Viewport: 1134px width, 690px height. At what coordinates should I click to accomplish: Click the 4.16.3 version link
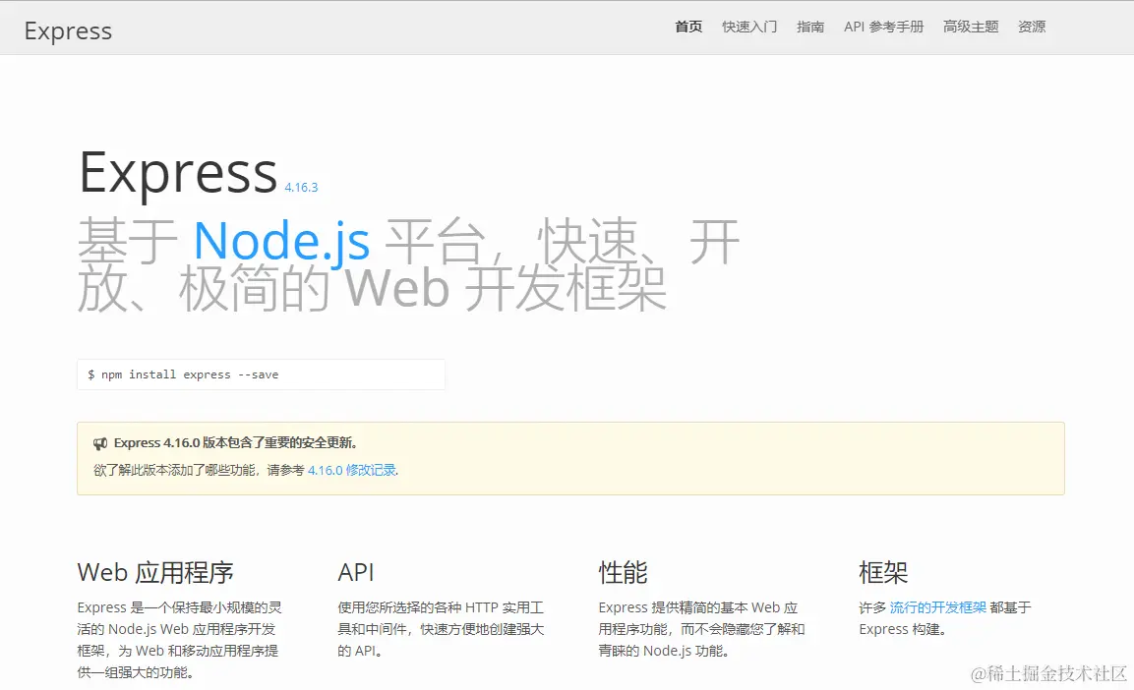[301, 187]
